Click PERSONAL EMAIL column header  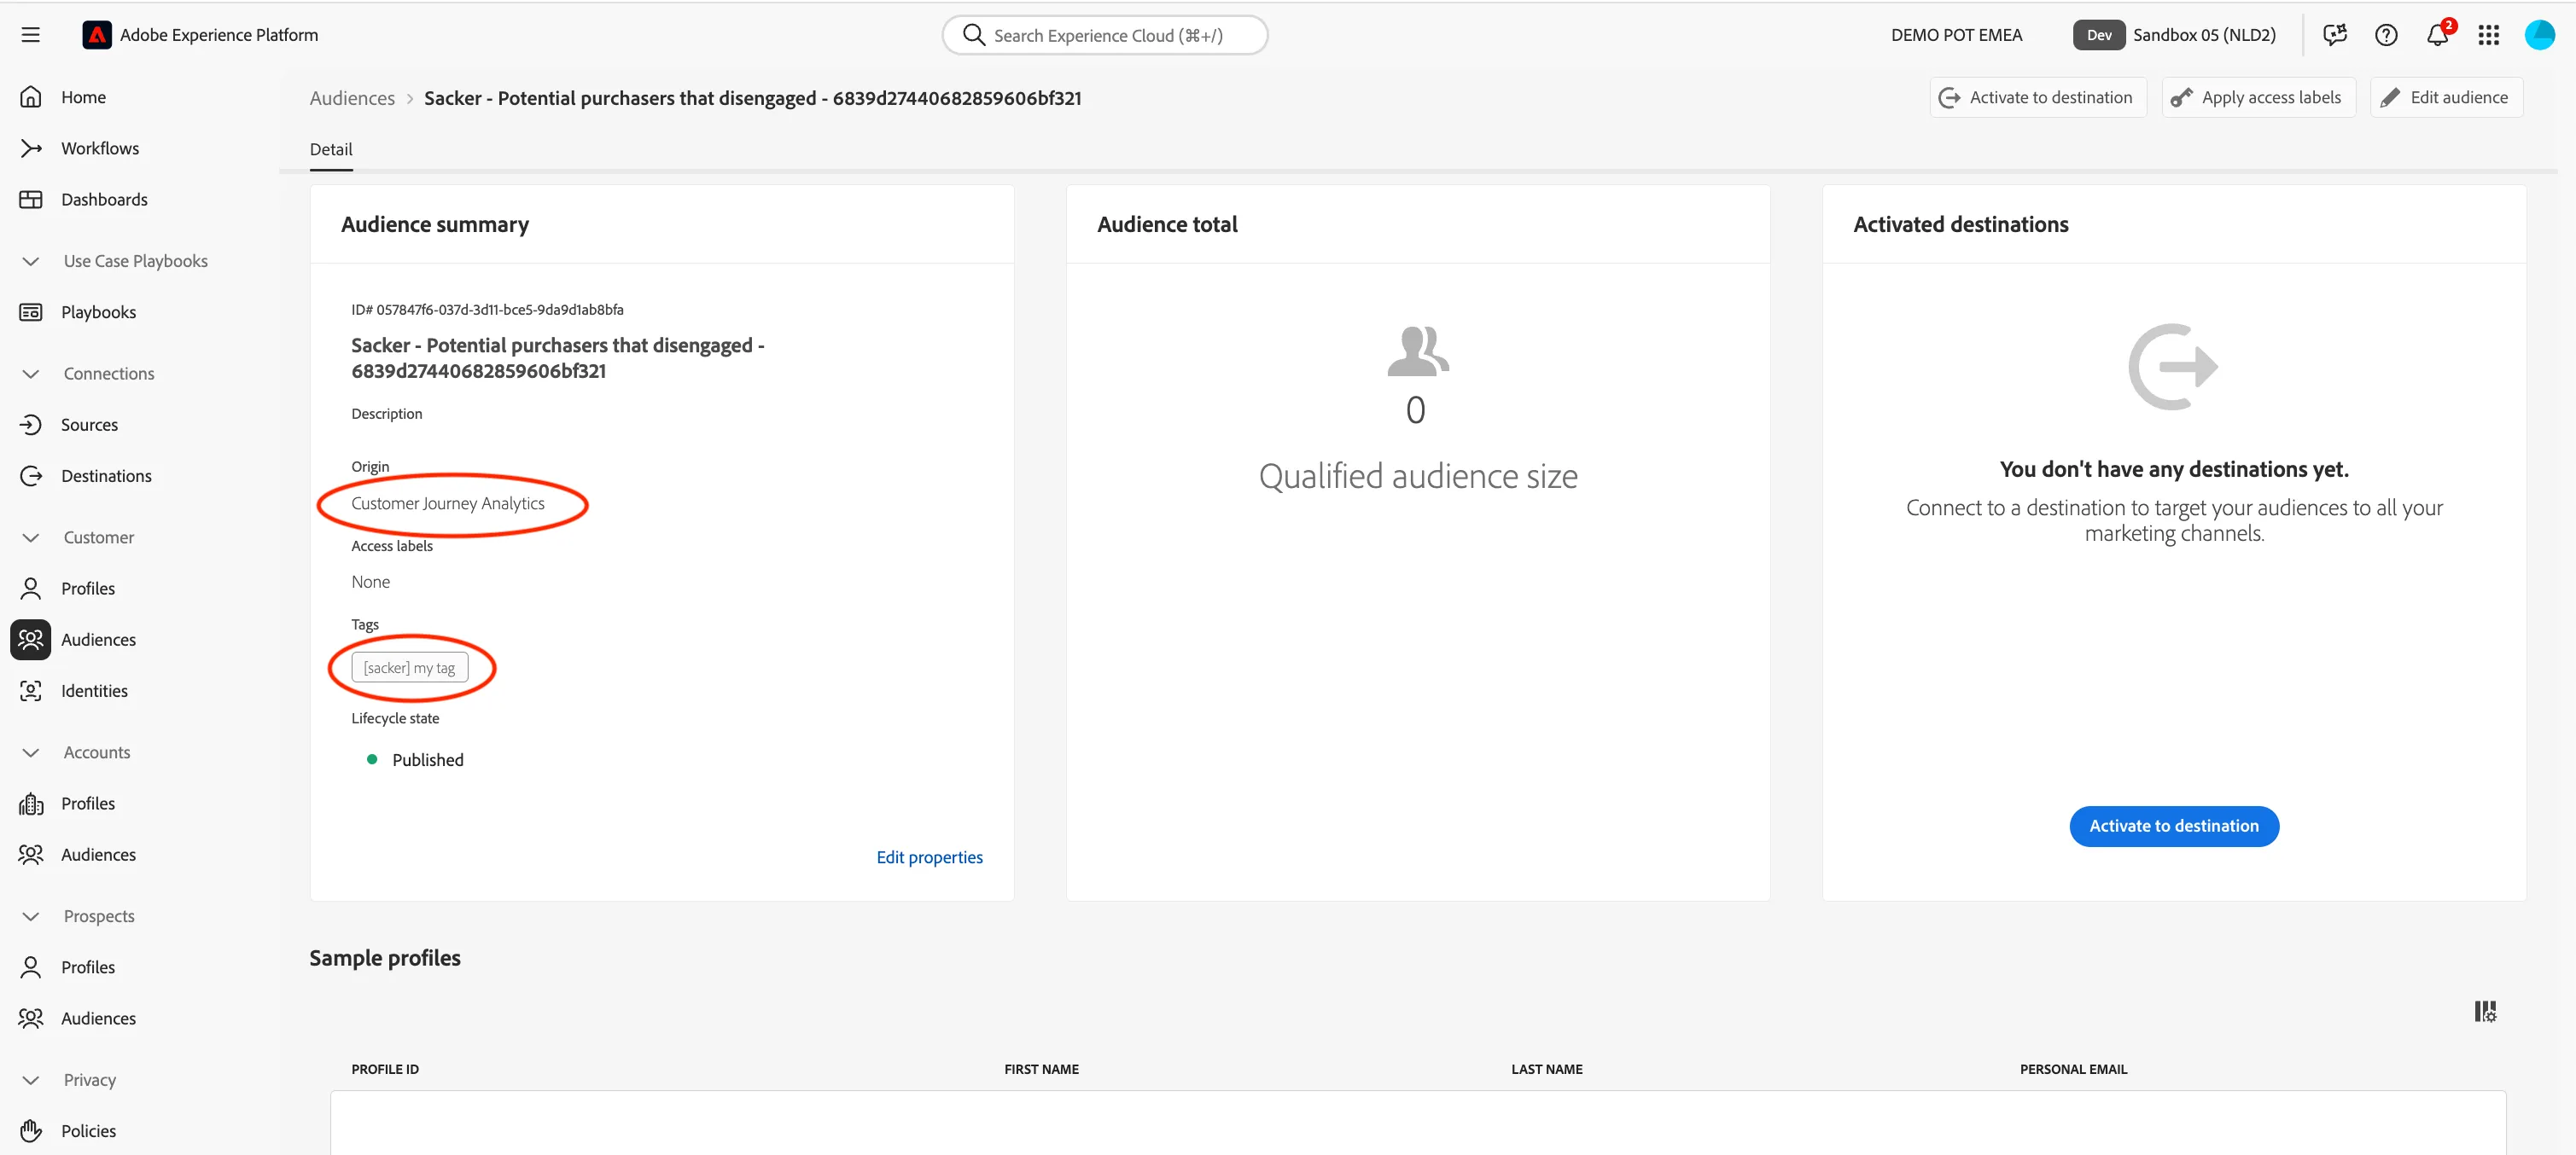tap(2073, 1069)
